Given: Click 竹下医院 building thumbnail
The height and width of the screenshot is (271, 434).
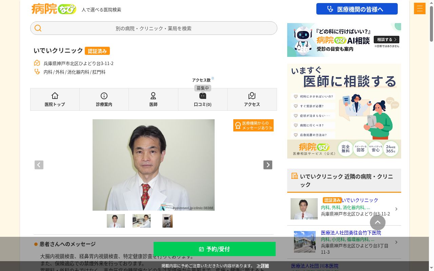Looking at the screenshot, I should click(x=305, y=242).
